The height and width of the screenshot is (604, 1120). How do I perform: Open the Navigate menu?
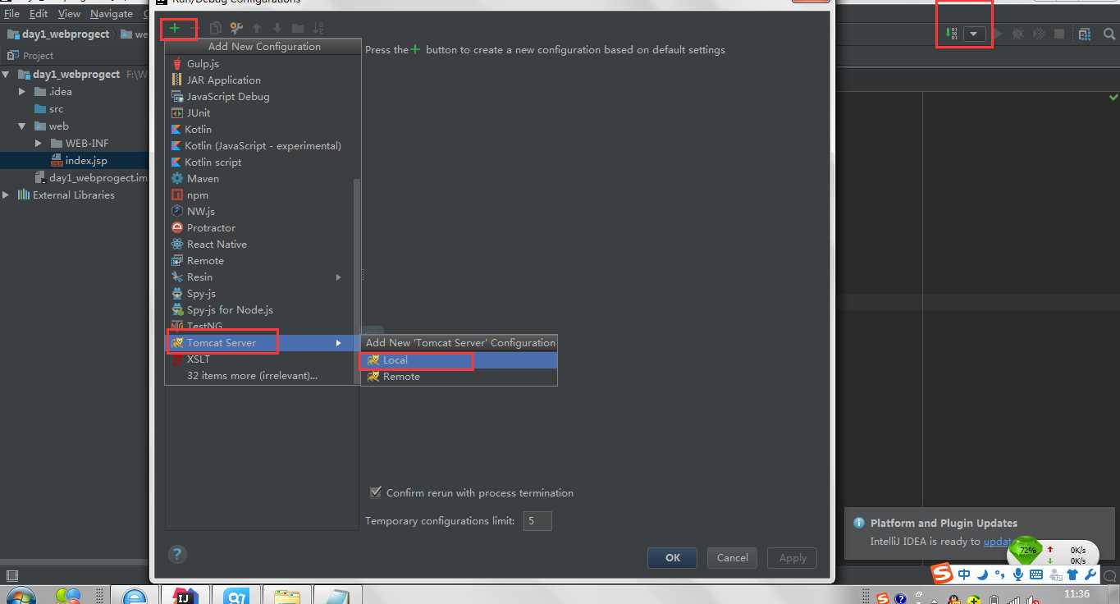(112, 14)
